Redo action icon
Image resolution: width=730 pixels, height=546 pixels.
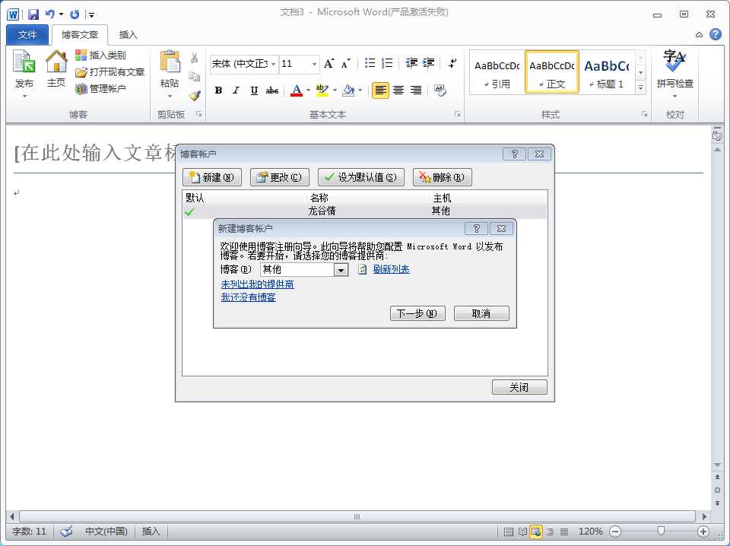[74, 14]
